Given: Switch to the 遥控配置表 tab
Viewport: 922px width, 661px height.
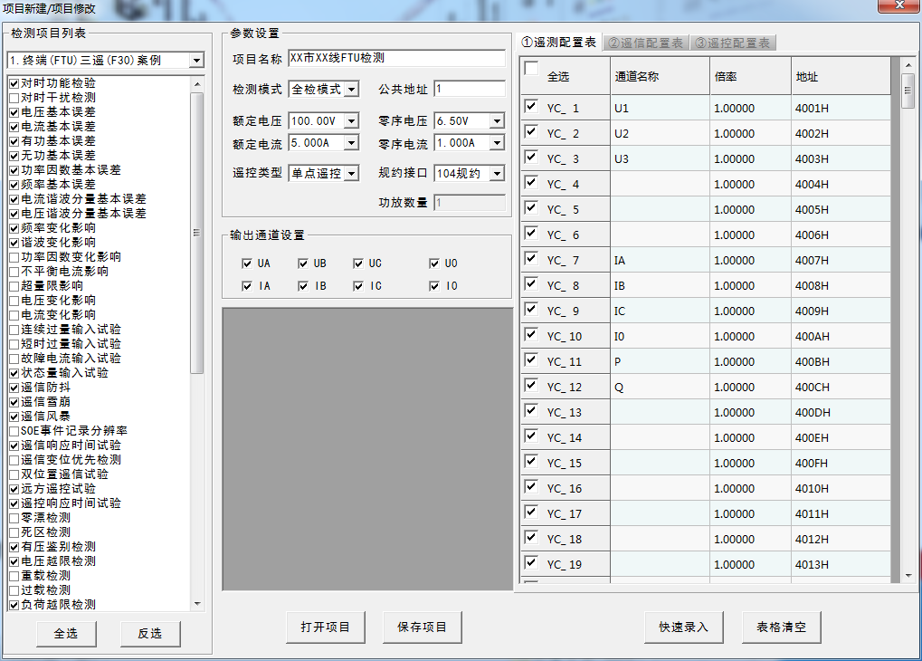Looking at the screenshot, I should coord(732,43).
